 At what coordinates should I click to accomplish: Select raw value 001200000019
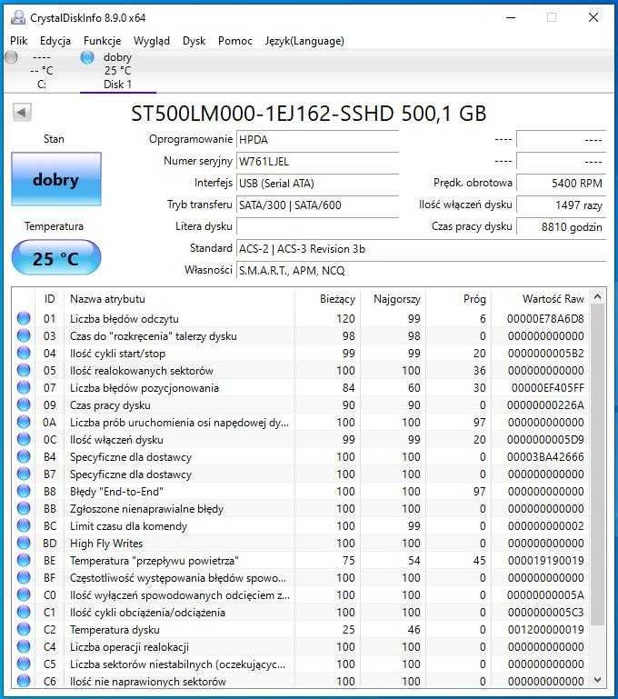tap(545, 630)
